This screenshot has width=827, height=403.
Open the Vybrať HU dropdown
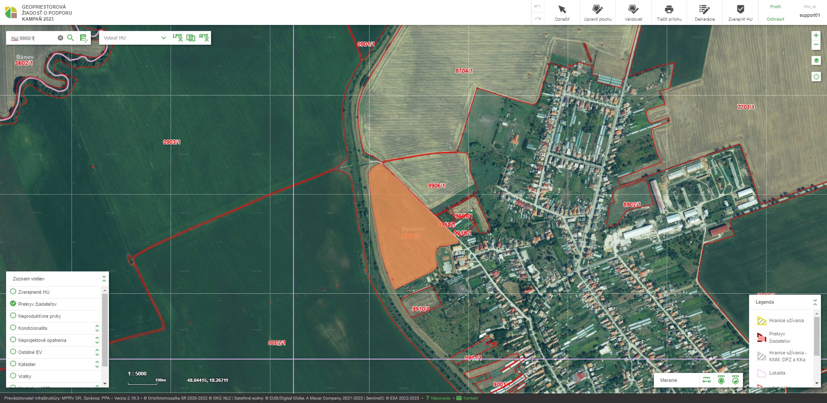(x=134, y=38)
